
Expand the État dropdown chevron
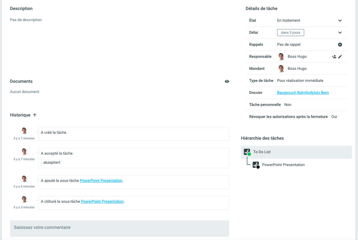point(340,21)
